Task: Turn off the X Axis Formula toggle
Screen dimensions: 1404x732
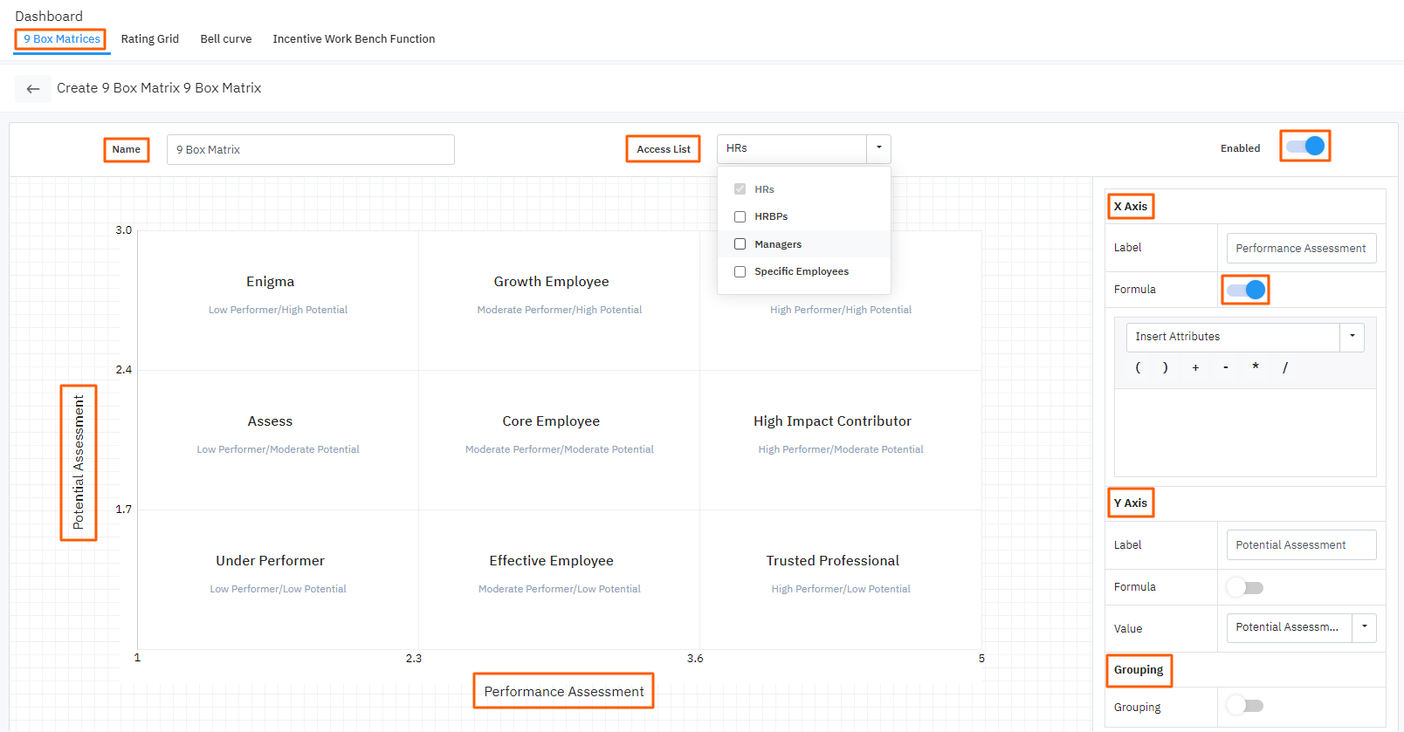Action: (1245, 290)
